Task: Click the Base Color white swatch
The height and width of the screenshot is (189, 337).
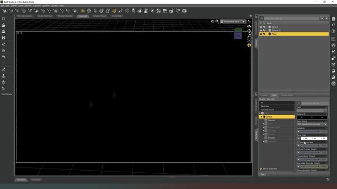Action: (314, 139)
